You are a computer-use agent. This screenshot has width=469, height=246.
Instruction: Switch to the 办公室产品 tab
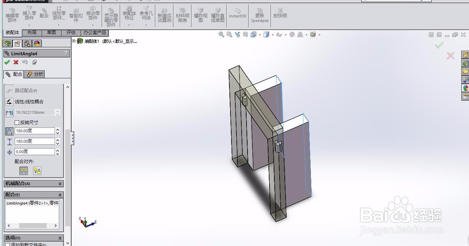click(x=95, y=33)
